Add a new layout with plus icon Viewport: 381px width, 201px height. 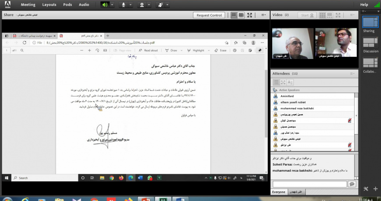375,189
